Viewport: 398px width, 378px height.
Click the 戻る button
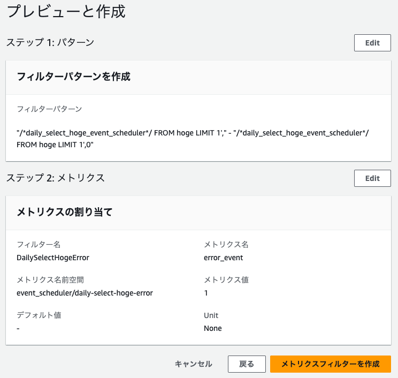coord(247,364)
